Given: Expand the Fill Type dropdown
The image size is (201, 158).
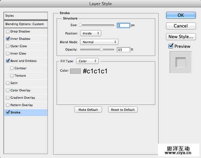Looking at the screenshot, I should point(87,61).
